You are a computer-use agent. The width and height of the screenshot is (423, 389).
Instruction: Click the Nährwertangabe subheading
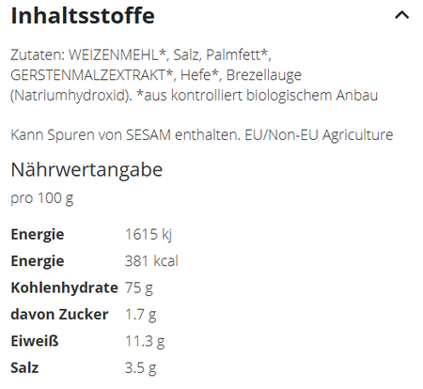[86, 170]
